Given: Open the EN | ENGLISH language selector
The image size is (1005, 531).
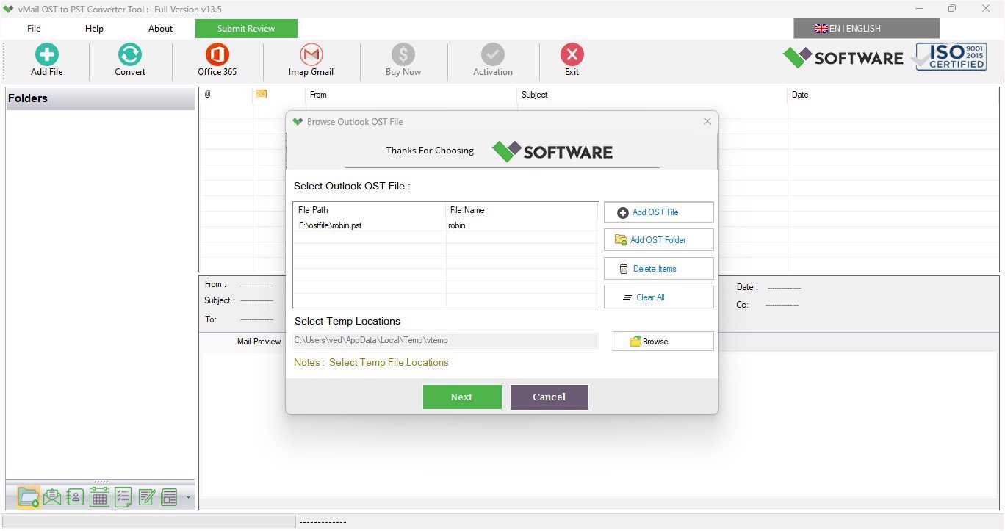Looking at the screenshot, I should (x=866, y=29).
